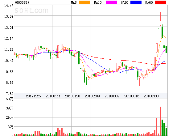185x136 pixels.
Task: Click the 9.55 price axis label
Action: (x=10, y=72)
